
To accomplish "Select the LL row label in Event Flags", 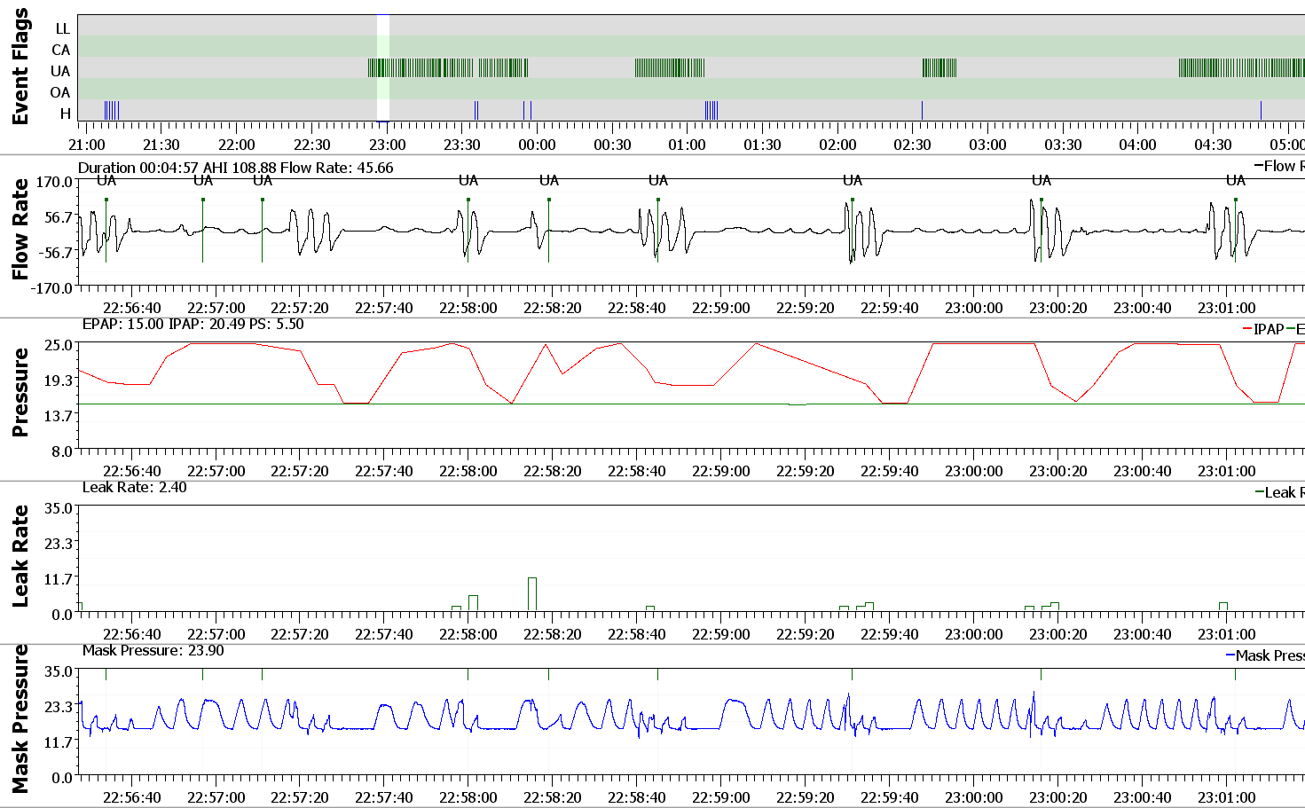I will point(62,28).
